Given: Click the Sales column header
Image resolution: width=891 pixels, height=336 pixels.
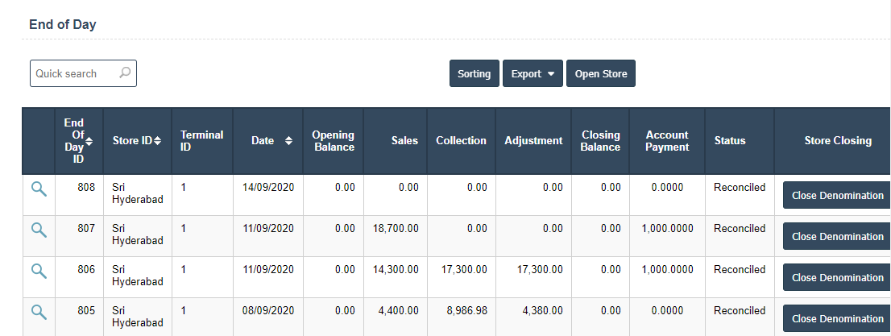Looking at the screenshot, I should tap(404, 141).
